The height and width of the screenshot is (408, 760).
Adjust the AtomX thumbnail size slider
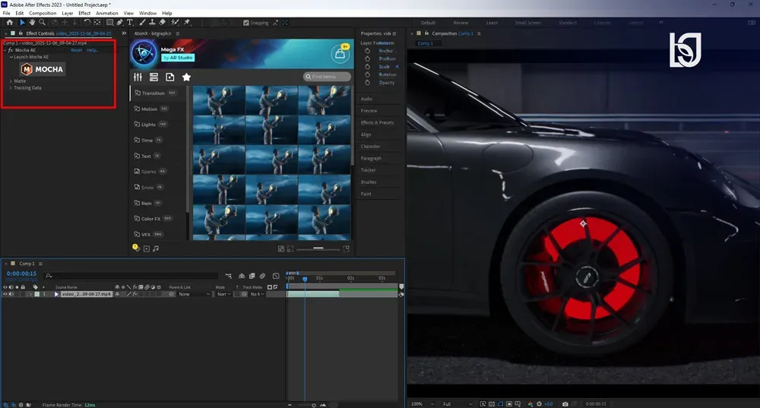pyautogui.click(x=318, y=248)
